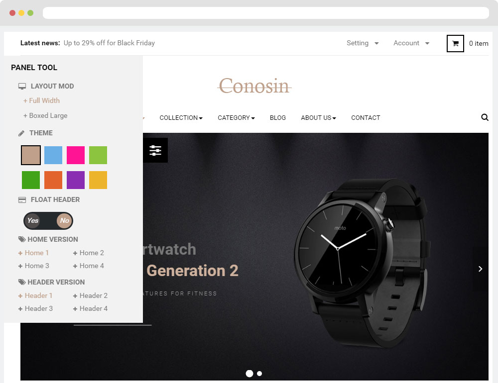Expand the Setting dropdown
498x383 pixels.
coord(363,43)
